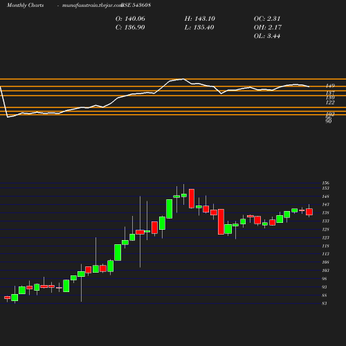
Task: Click the 133 price axis label
Action: (325, 221)
